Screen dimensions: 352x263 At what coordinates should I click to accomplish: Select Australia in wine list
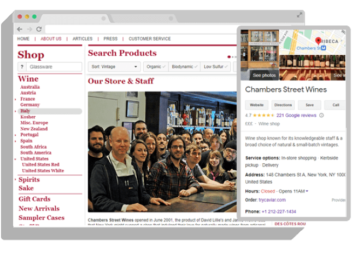click(30, 87)
